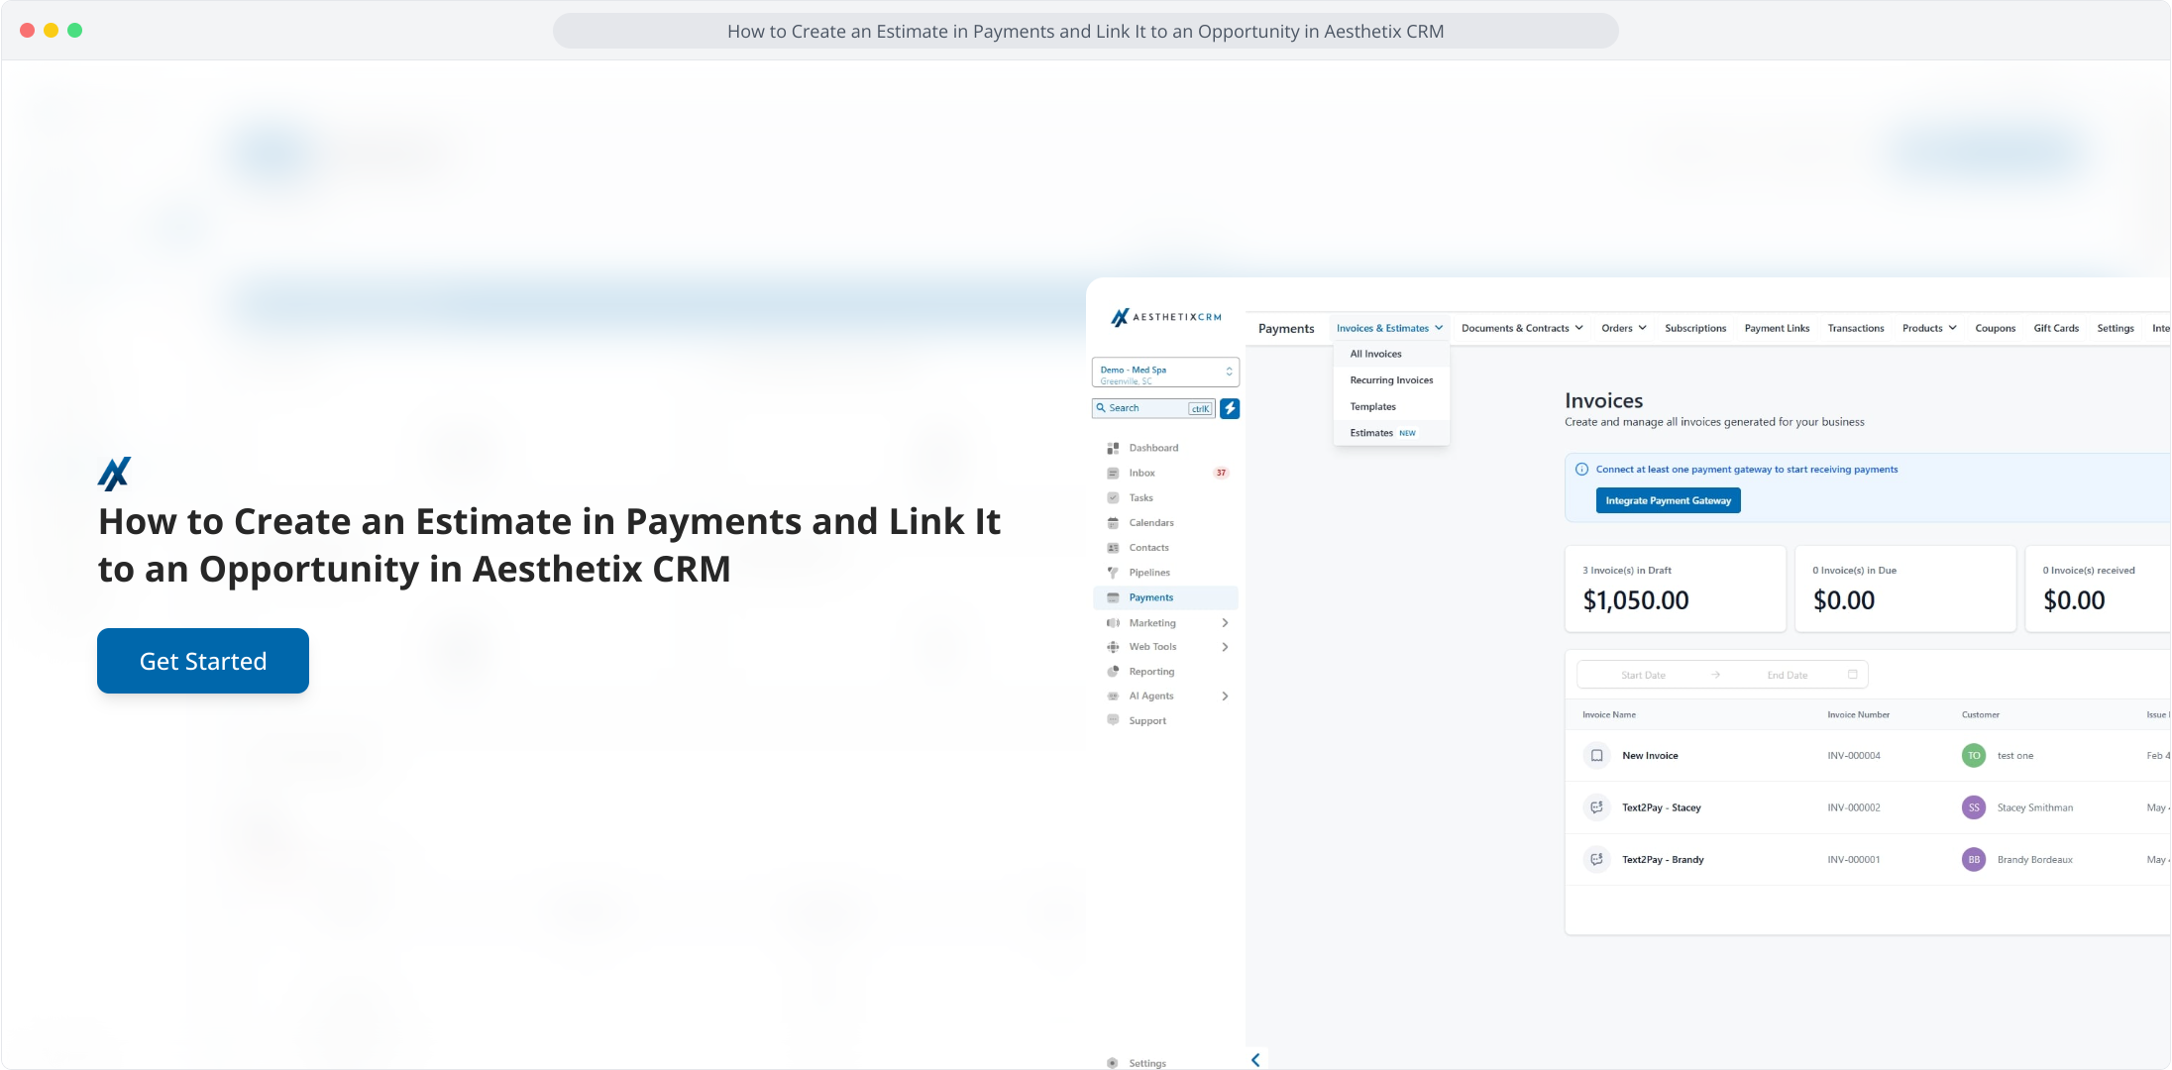Open the Inbox sidebar icon
Screen dimensions: 2172x1070
[1113, 474]
